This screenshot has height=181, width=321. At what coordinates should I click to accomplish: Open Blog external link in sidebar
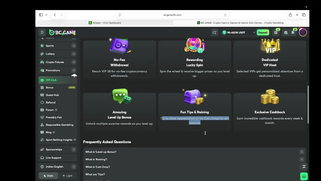58,132
